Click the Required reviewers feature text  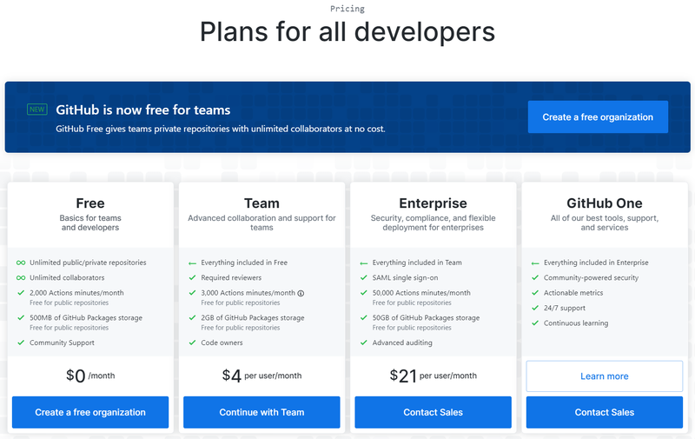[x=231, y=277]
